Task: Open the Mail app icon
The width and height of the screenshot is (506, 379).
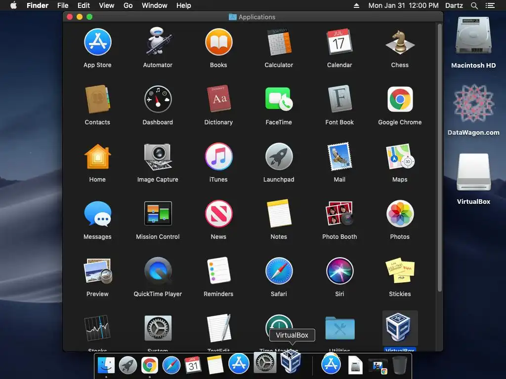Action: point(339,156)
